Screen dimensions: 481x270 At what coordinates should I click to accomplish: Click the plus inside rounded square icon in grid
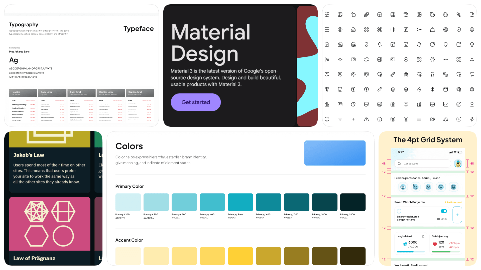point(459,119)
